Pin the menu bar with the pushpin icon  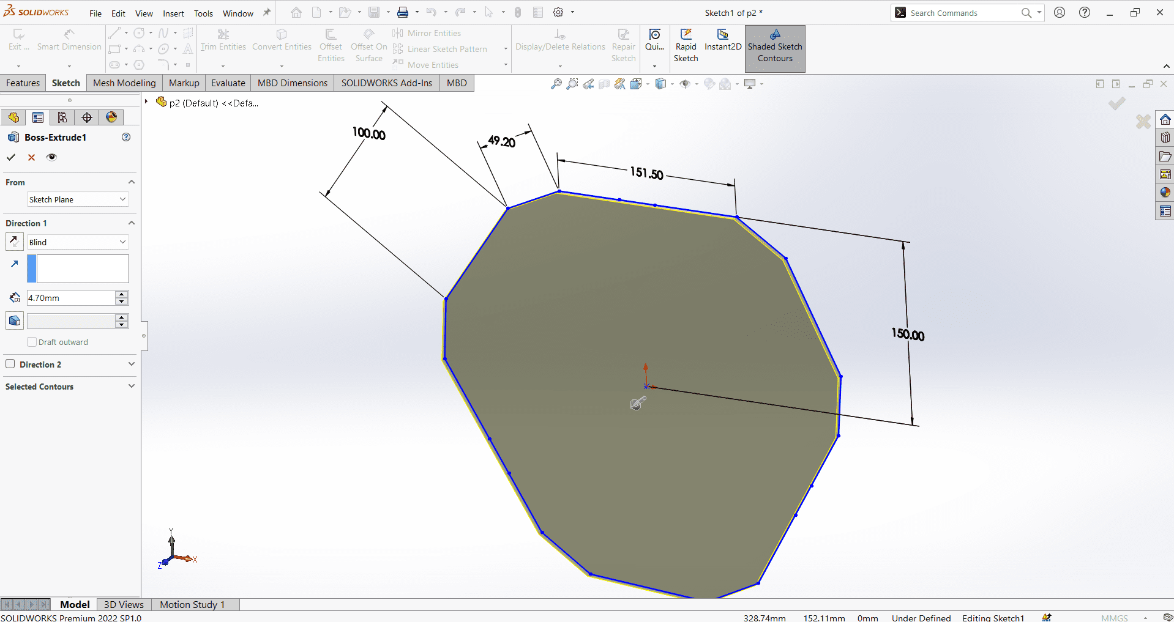(x=267, y=12)
